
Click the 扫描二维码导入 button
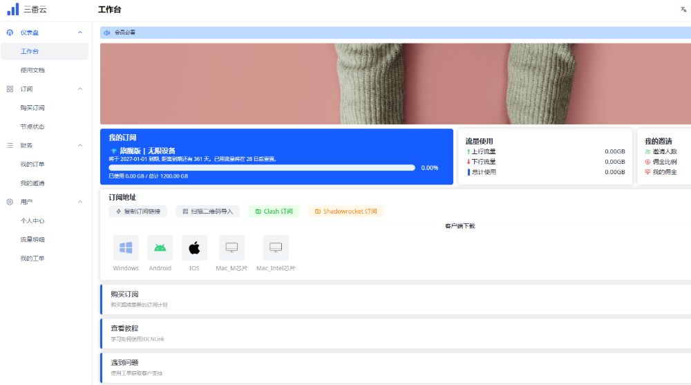point(207,212)
